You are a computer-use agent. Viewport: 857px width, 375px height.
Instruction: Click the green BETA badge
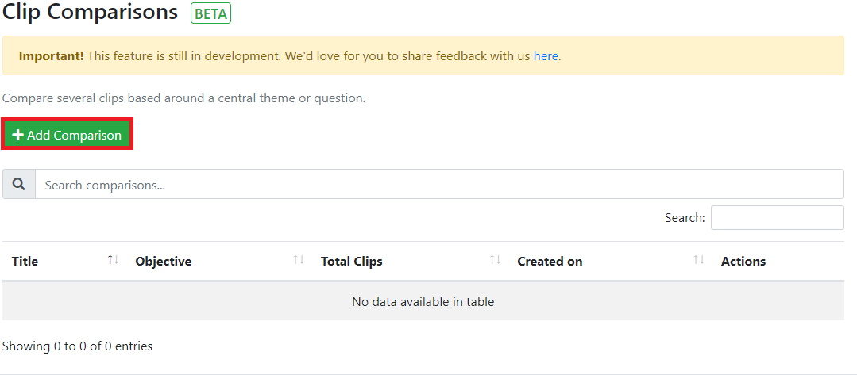210,13
